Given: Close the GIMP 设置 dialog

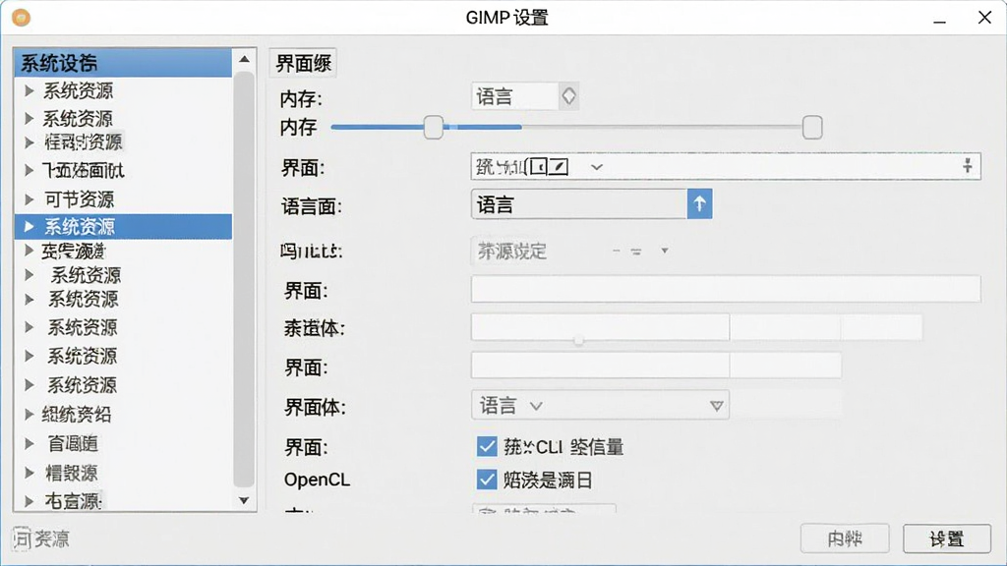Looking at the screenshot, I should (984, 18).
